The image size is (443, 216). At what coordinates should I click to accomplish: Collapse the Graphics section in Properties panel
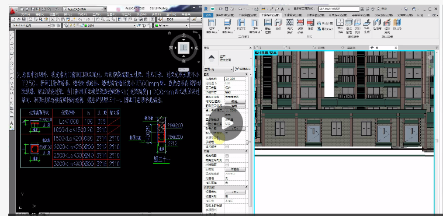click(x=247, y=74)
